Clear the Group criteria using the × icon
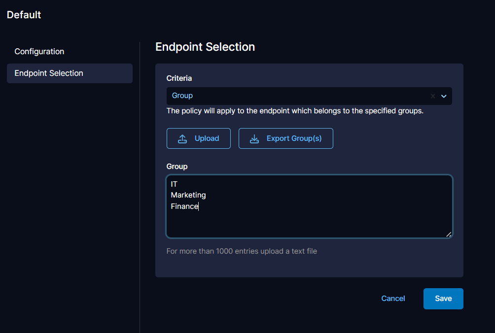 [432, 96]
